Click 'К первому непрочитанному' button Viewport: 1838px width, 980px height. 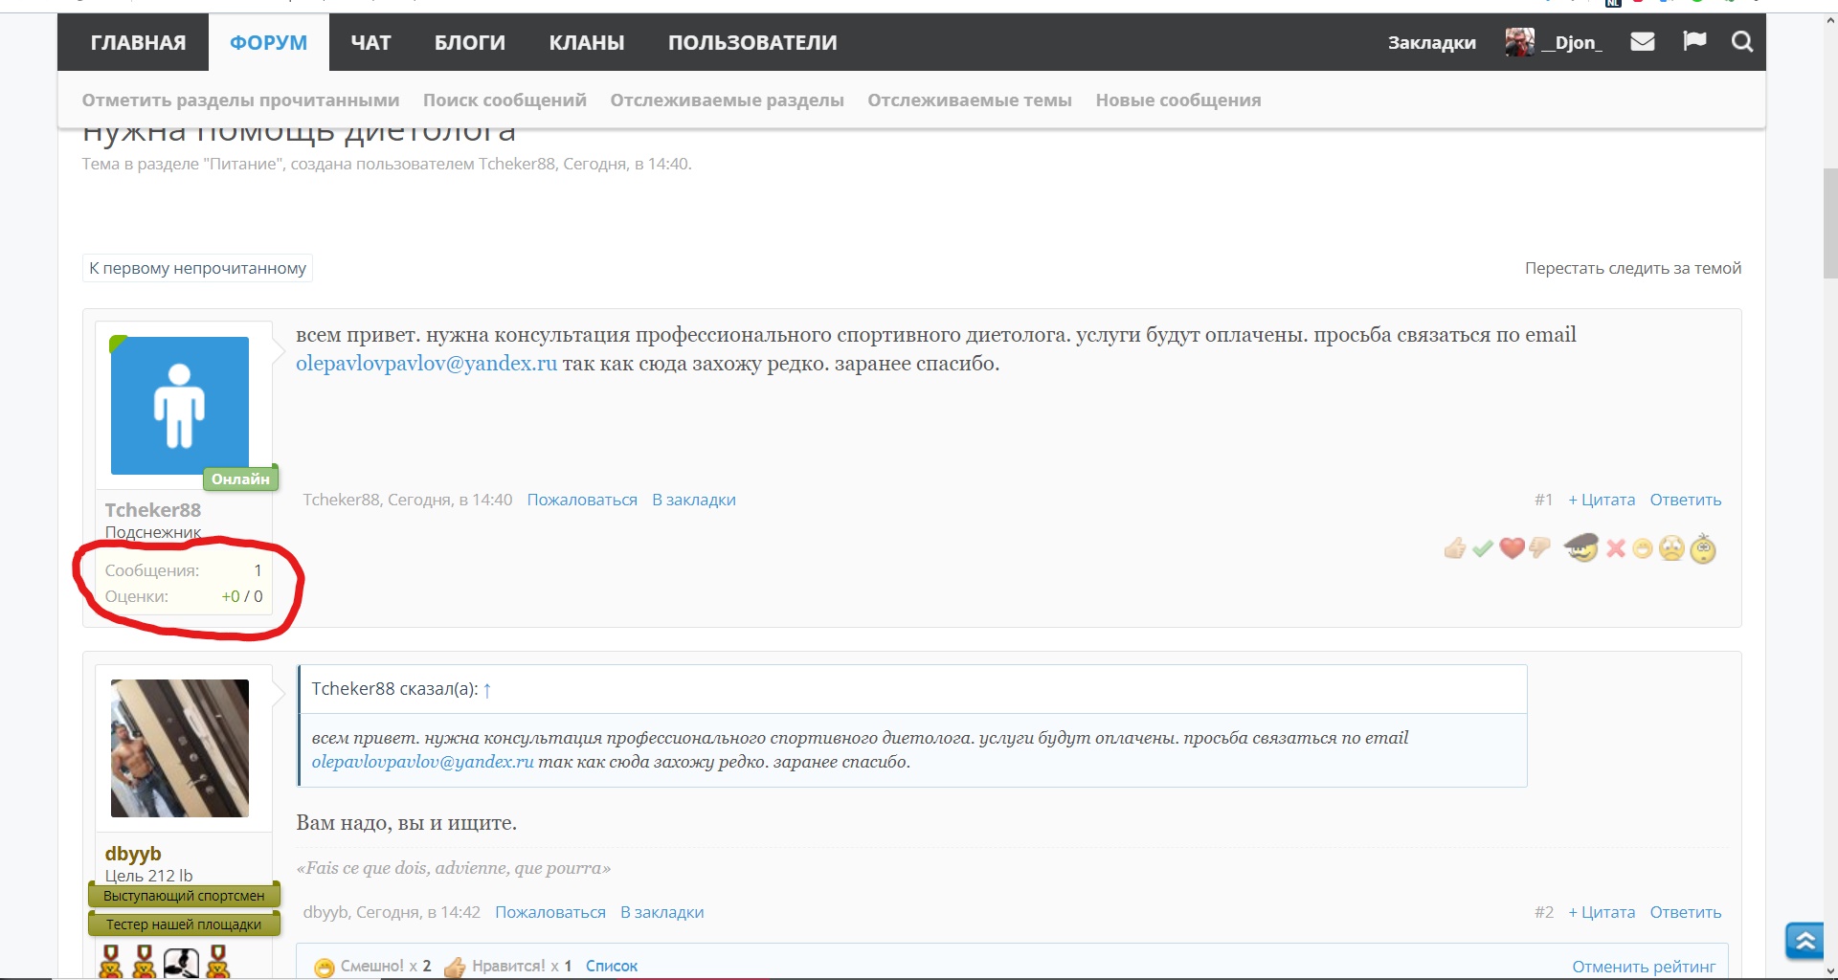pyautogui.click(x=197, y=268)
